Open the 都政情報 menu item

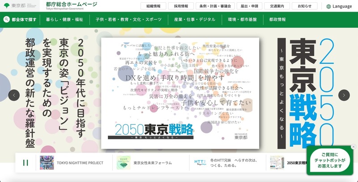click(277, 20)
